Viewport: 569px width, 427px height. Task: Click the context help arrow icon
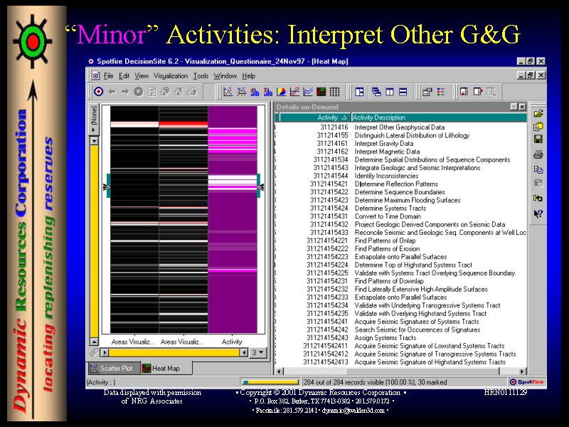pos(538,213)
